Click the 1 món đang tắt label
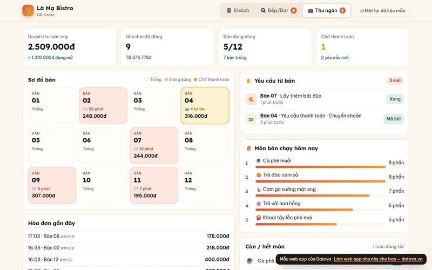The image size is (432, 270). 388,247
